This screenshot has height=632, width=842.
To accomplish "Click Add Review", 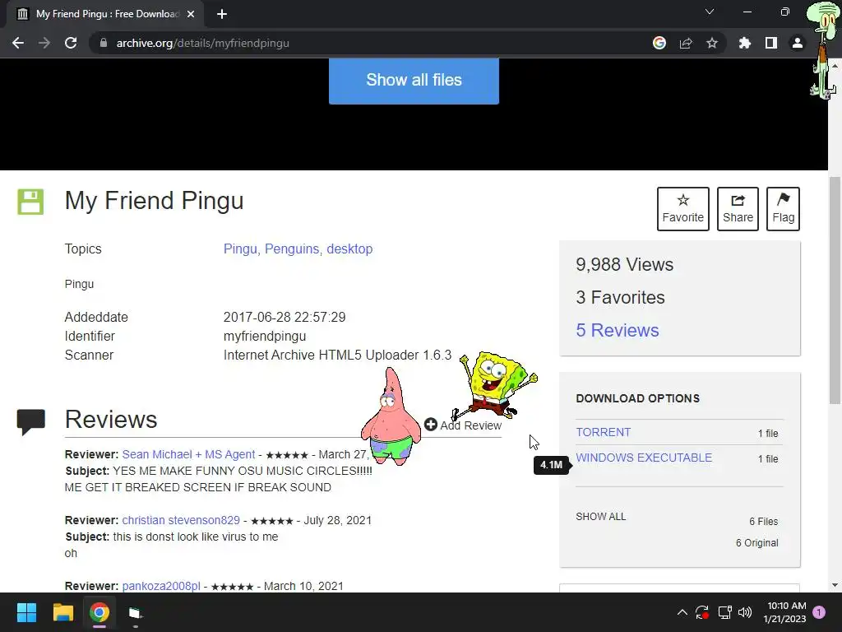I will [x=463, y=425].
